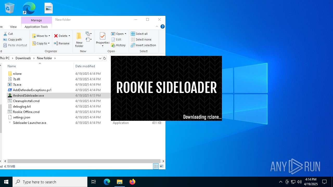Image resolution: width=333 pixels, height=187 pixels.
Task: Select CleanupInstall.cmd file
Action: [x=26, y=101]
